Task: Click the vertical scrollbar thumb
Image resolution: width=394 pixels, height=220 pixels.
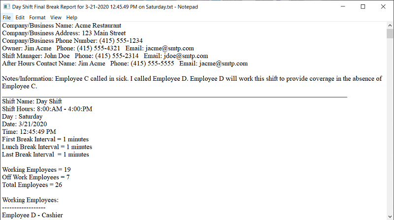Action: click(x=390, y=33)
